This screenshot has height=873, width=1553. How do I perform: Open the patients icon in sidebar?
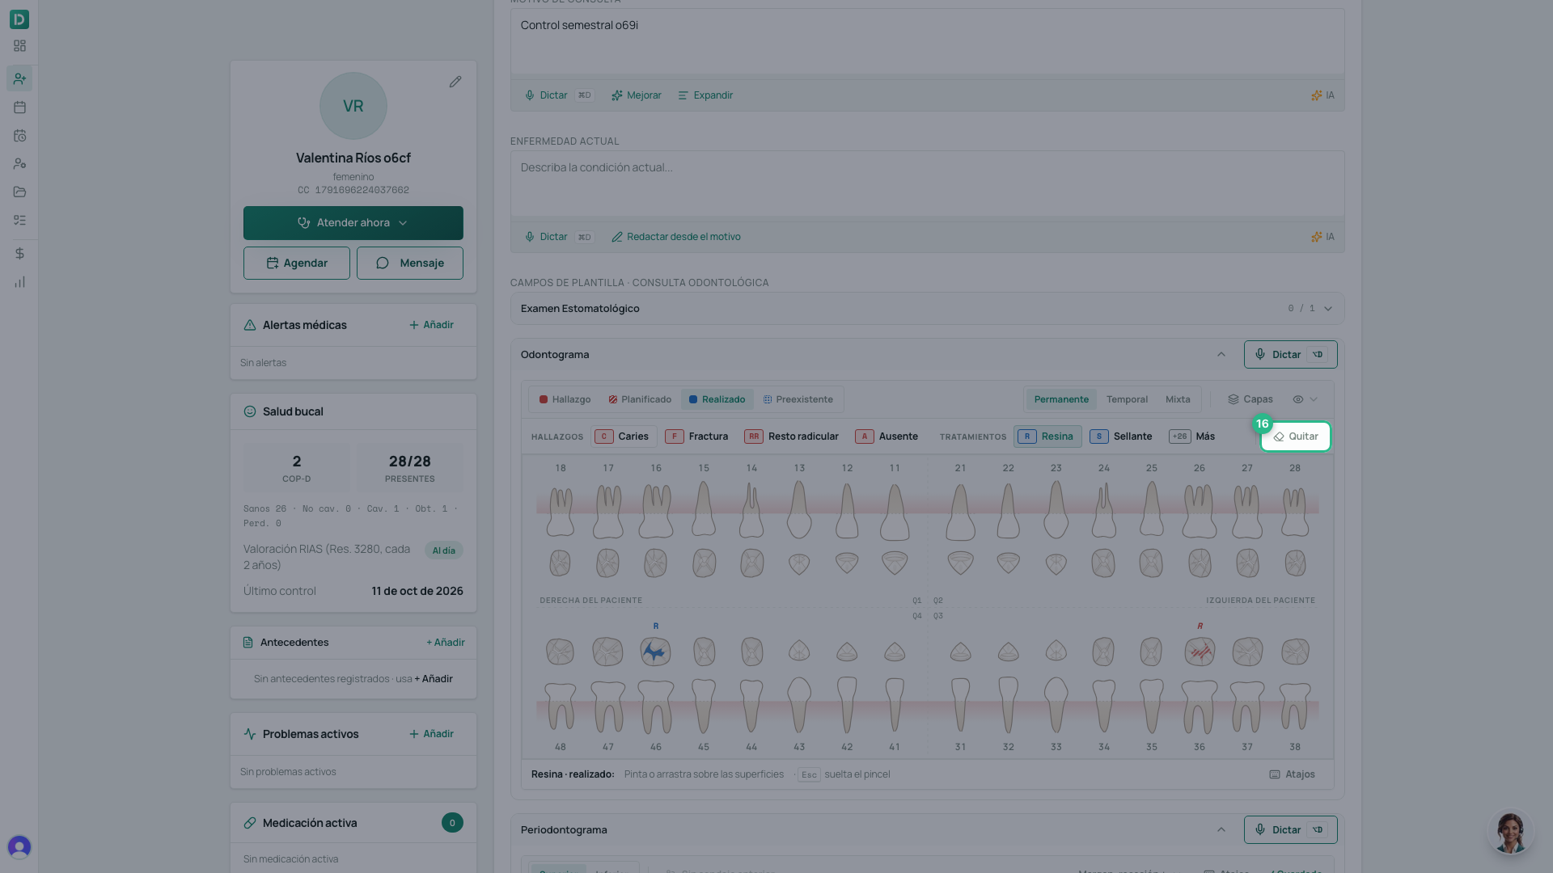pyautogui.click(x=19, y=78)
